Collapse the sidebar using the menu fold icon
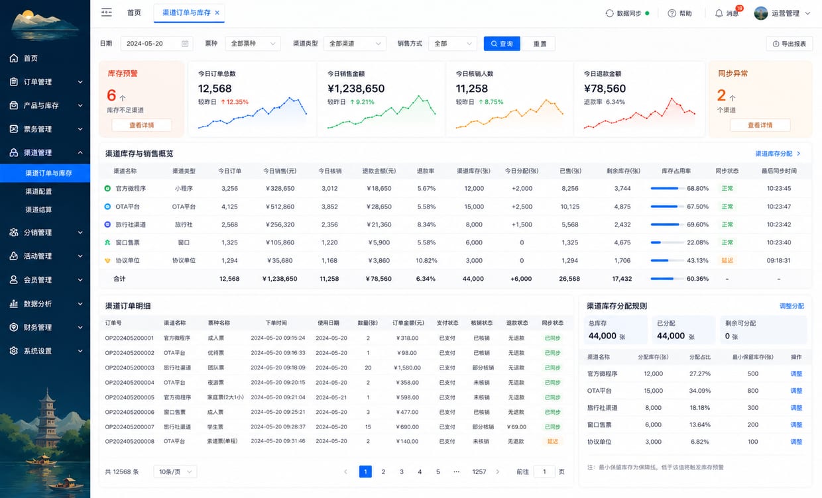 [x=106, y=13]
